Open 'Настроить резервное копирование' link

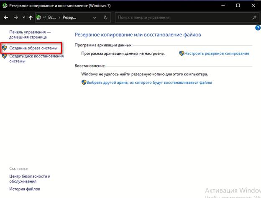pyautogui.click(x=217, y=54)
